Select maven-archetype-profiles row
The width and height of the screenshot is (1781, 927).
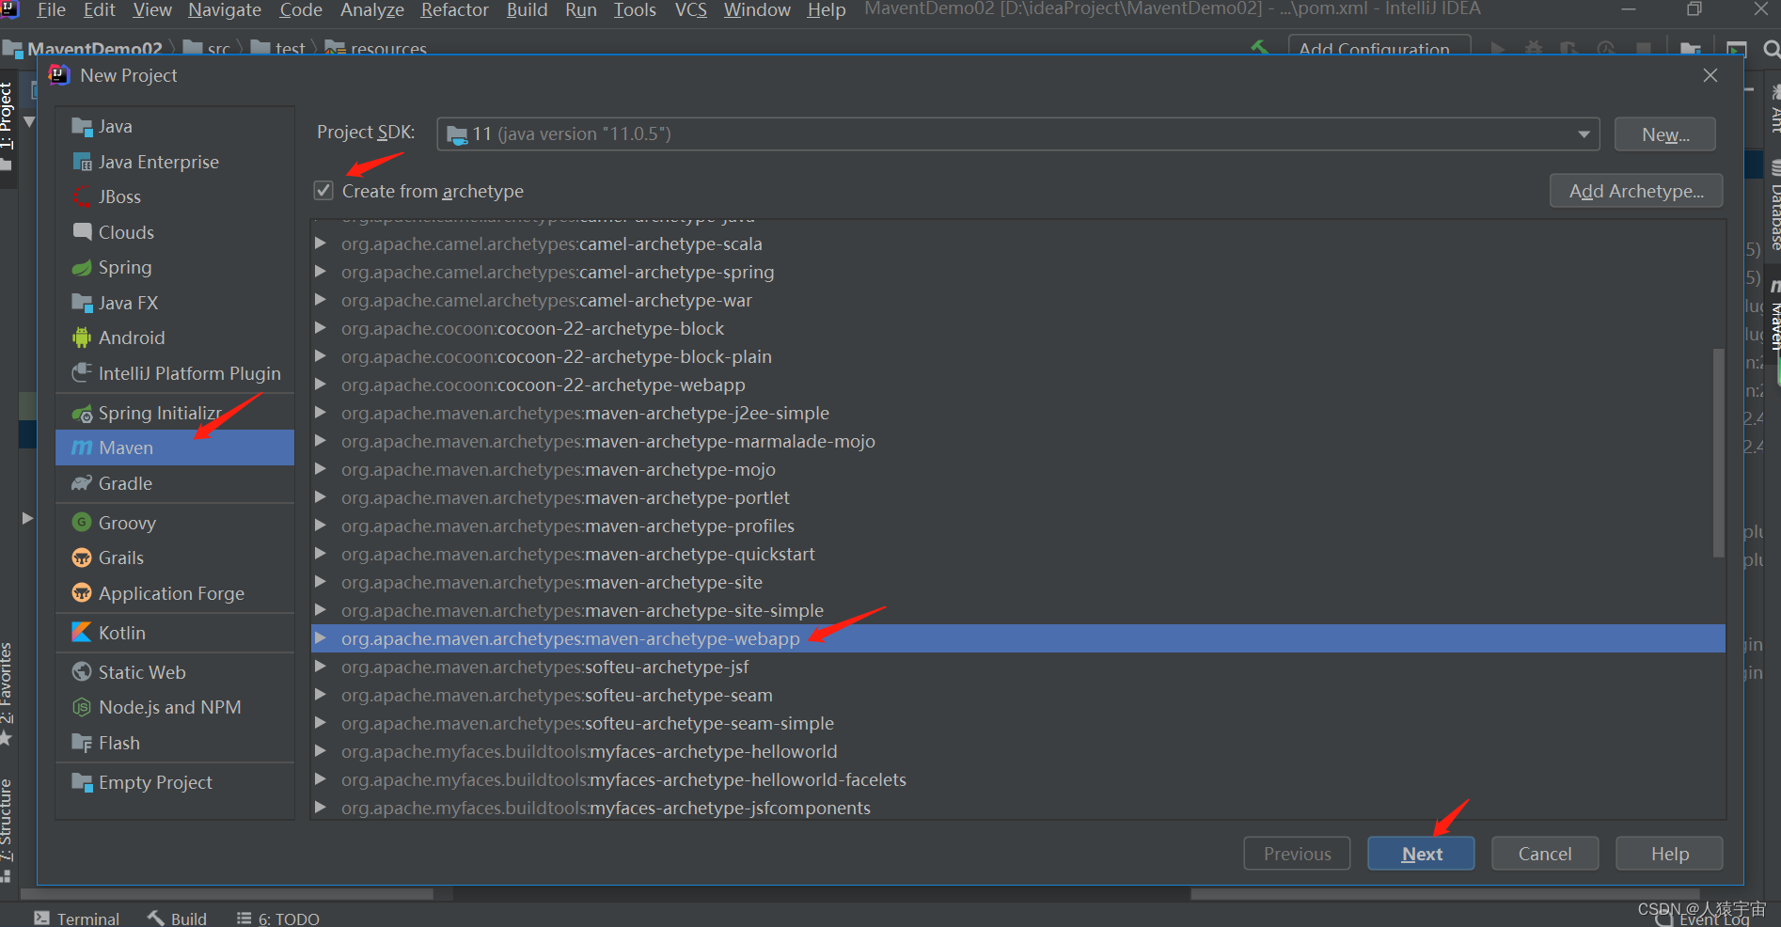tap(1017, 526)
